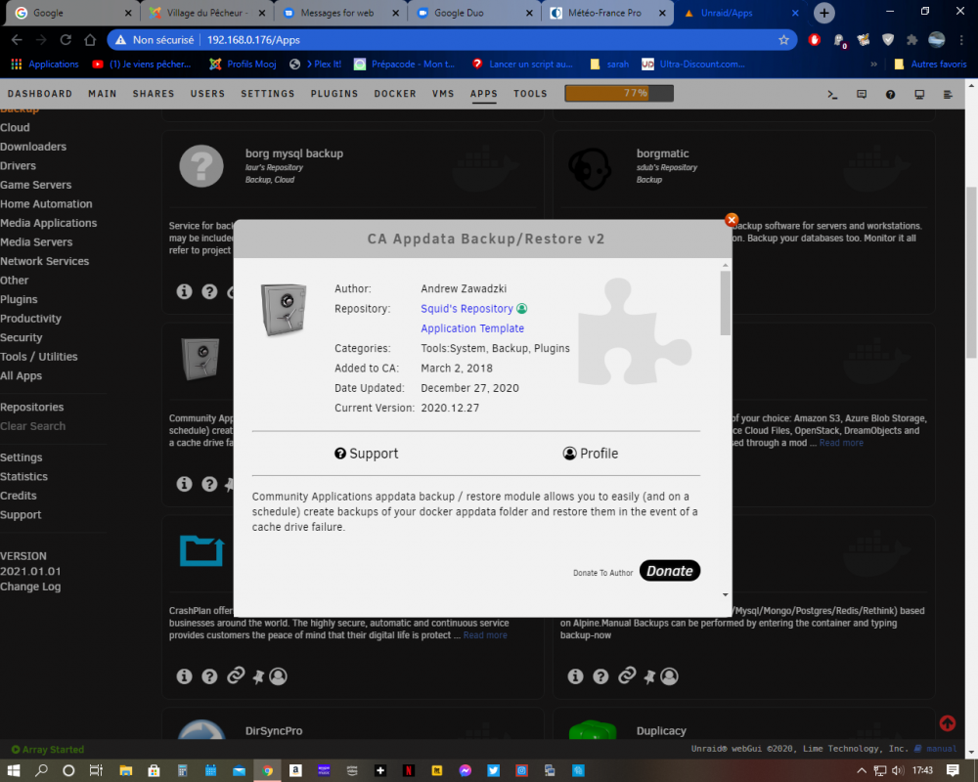Click scroll-down arrow in popup
This screenshot has width=978, height=782.
click(x=725, y=595)
